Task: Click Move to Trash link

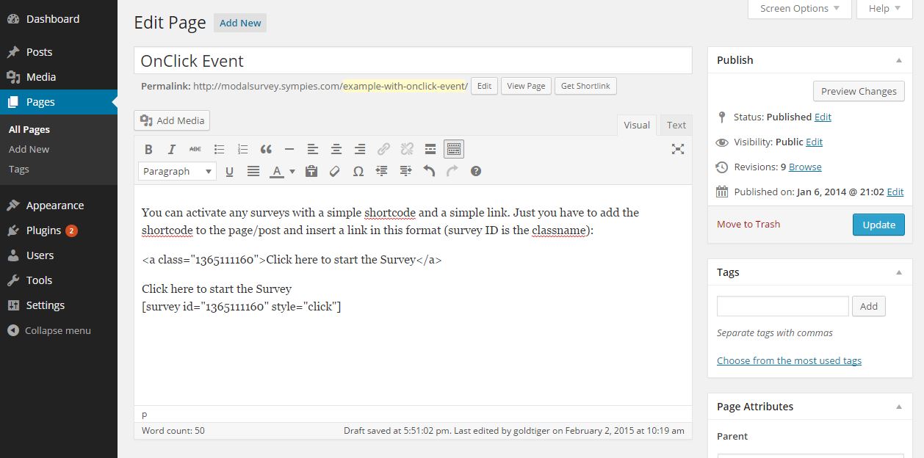Action: click(748, 224)
